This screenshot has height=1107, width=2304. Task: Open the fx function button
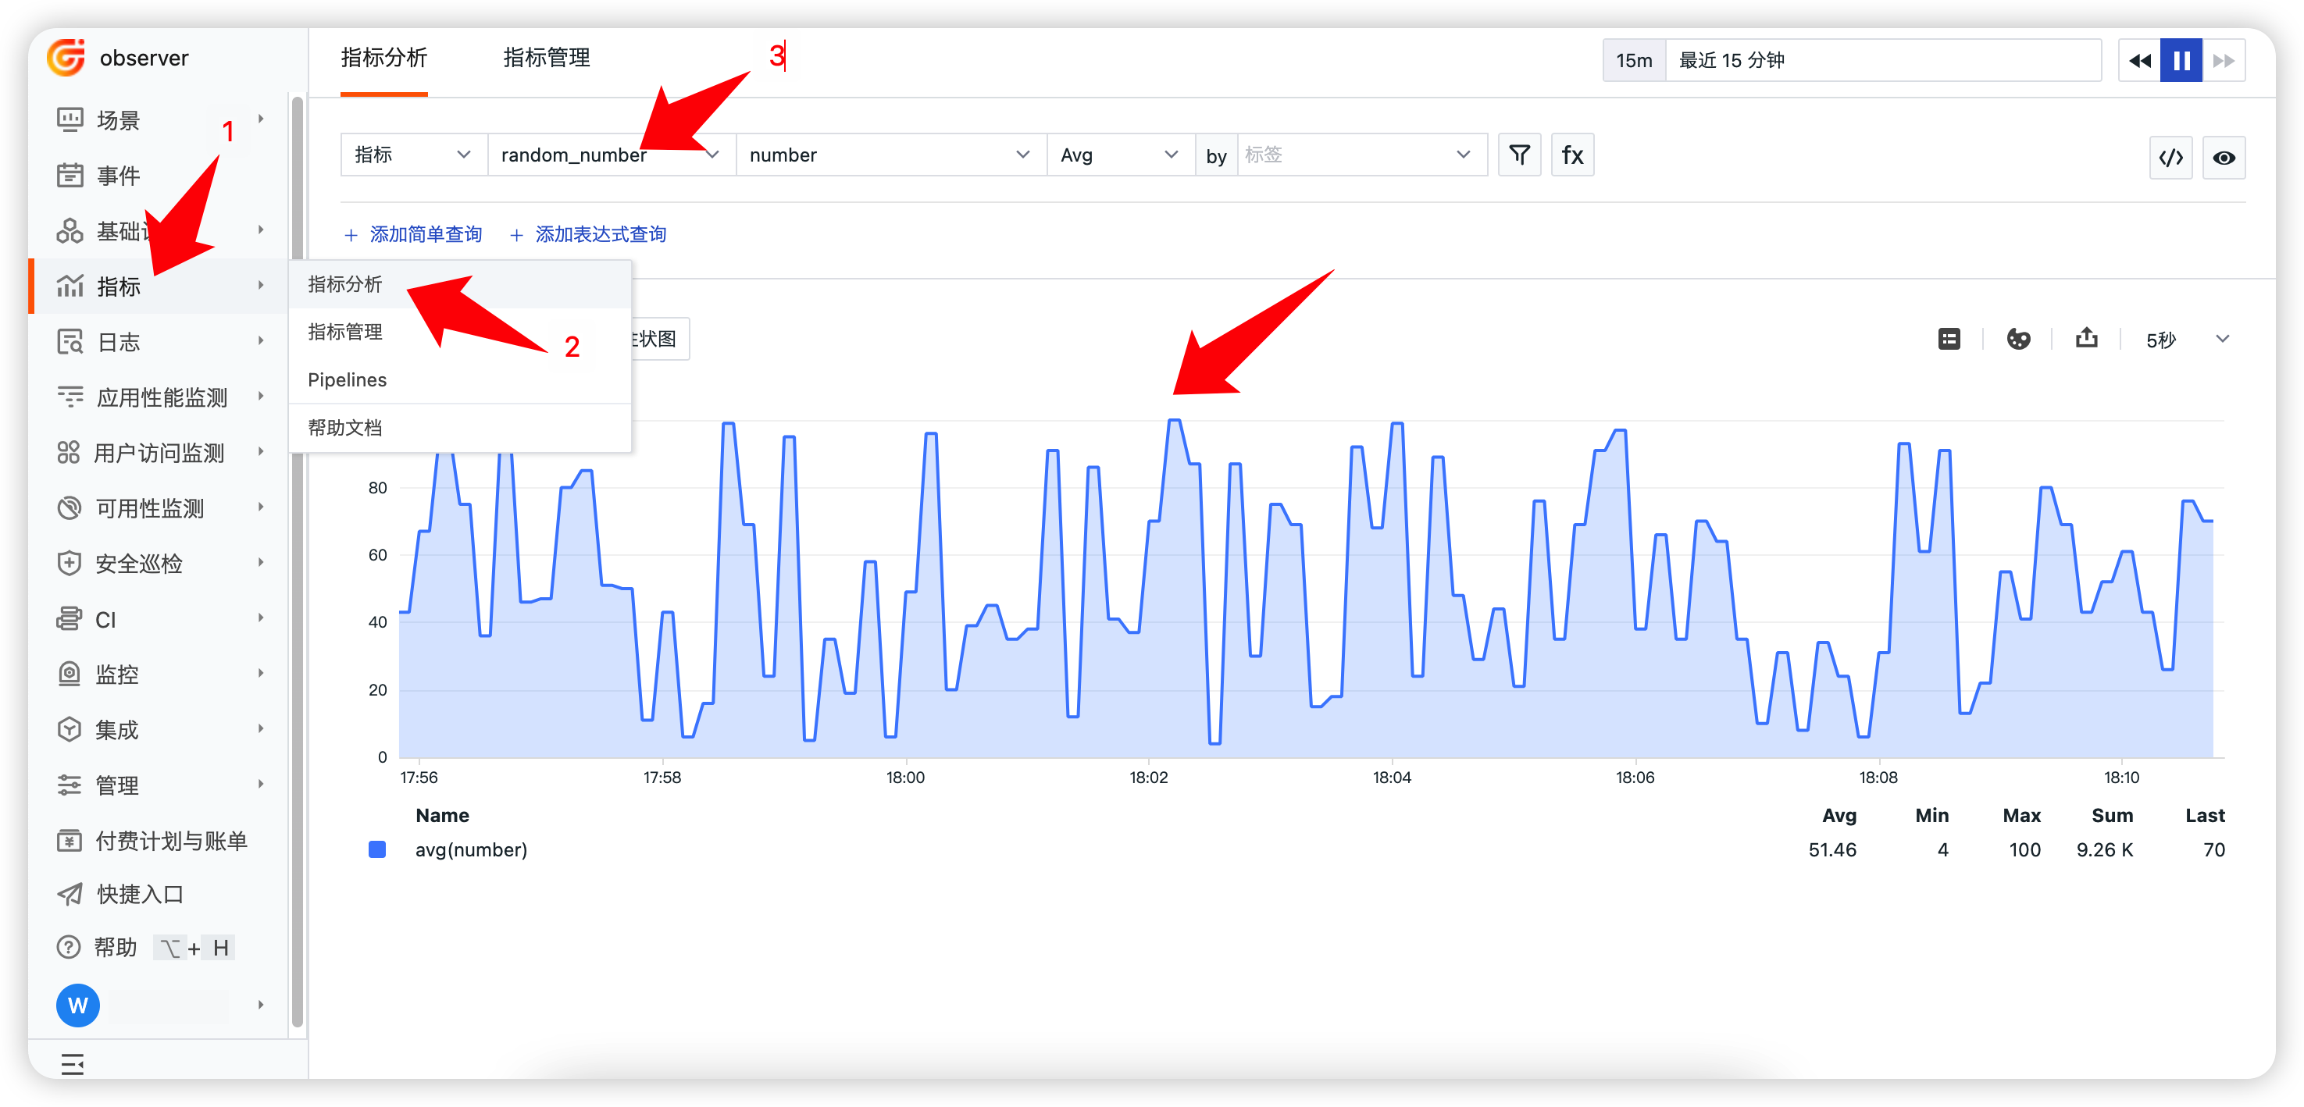pyautogui.click(x=1571, y=155)
